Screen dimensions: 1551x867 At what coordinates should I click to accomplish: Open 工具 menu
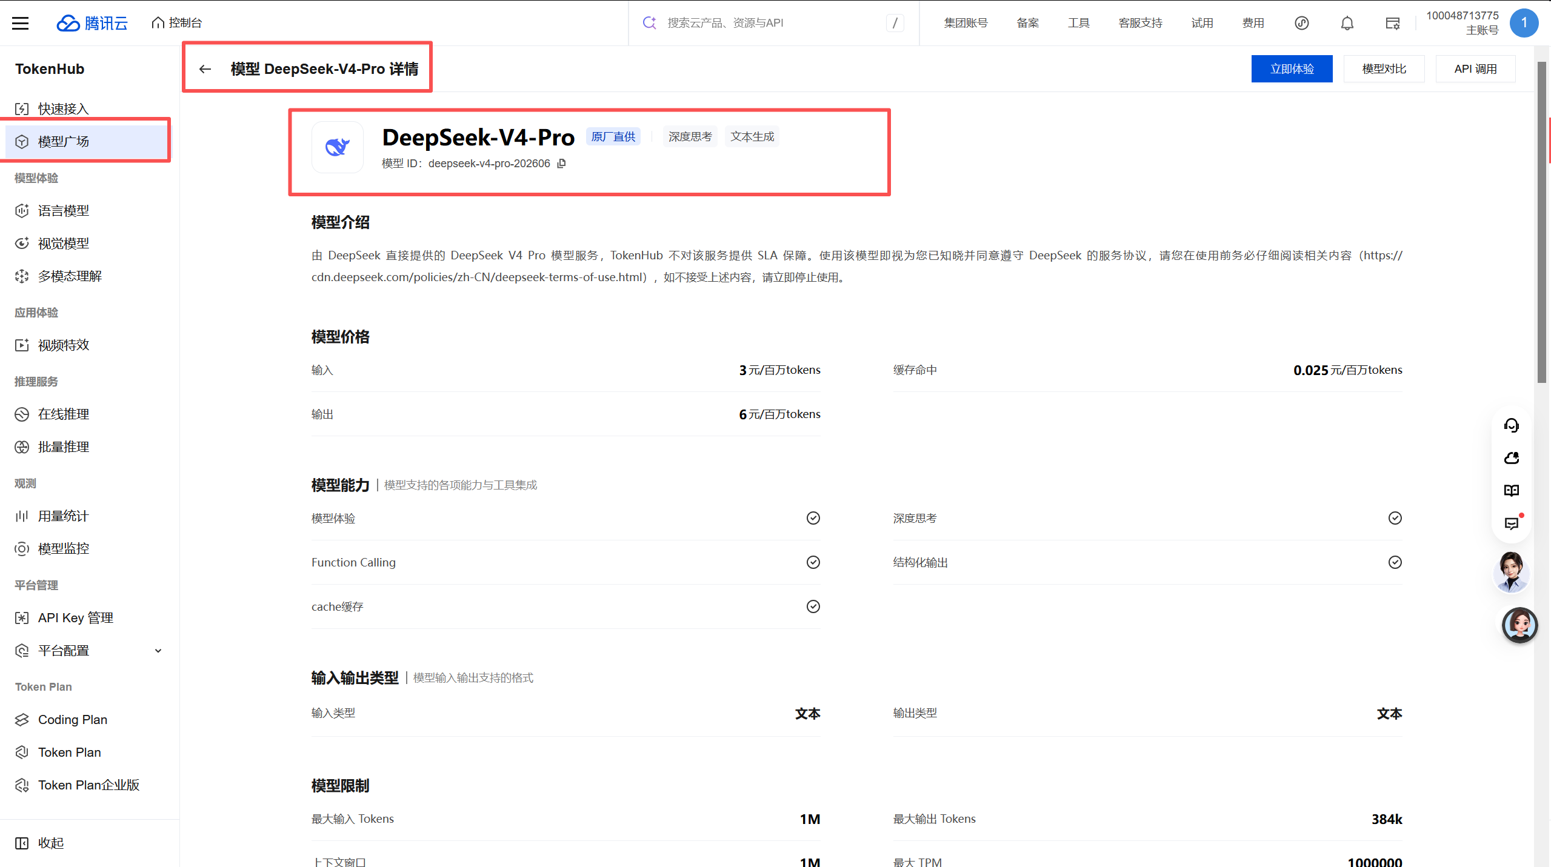1079,23
